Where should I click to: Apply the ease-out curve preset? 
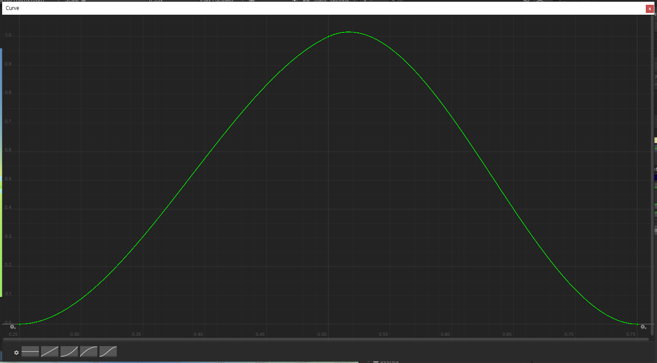pos(89,352)
